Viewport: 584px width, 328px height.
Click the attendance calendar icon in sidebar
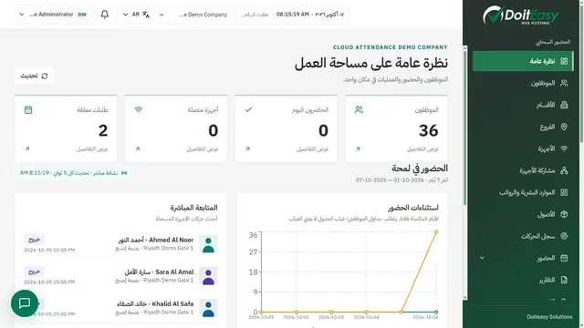pos(564,258)
